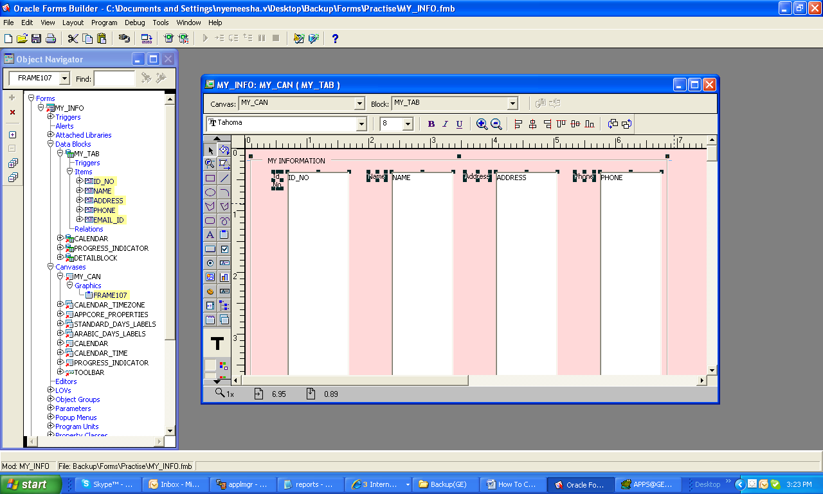This screenshot has width=823, height=494.
Task: Select the Text tool letter A
Action: pyautogui.click(x=210, y=235)
